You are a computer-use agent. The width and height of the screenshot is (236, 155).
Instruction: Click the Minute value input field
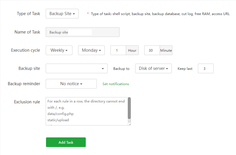152,50
